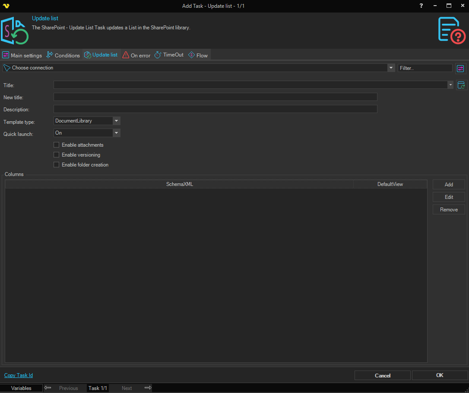Screen dimensions: 469x393
Task: Open the Main settings tab
Action: pyautogui.click(x=22, y=55)
